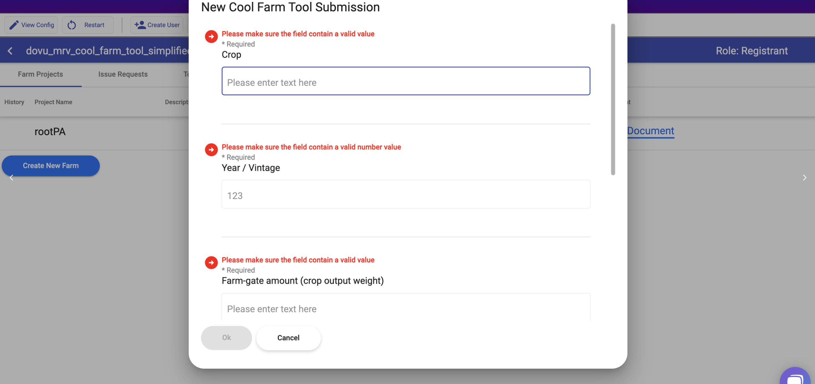Image resolution: width=815 pixels, height=384 pixels.
Task: Click the dialog's vertical scrollbar
Action: click(612, 99)
